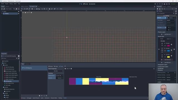Play the project
The height and width of the screenshot is (100, 178).
pos(155,4)
